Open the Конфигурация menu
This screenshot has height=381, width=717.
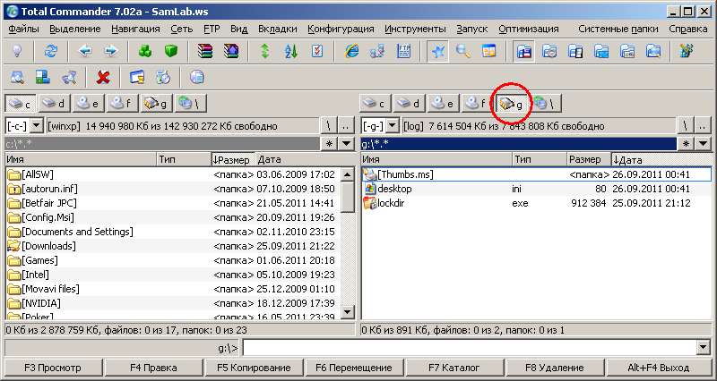341,29
